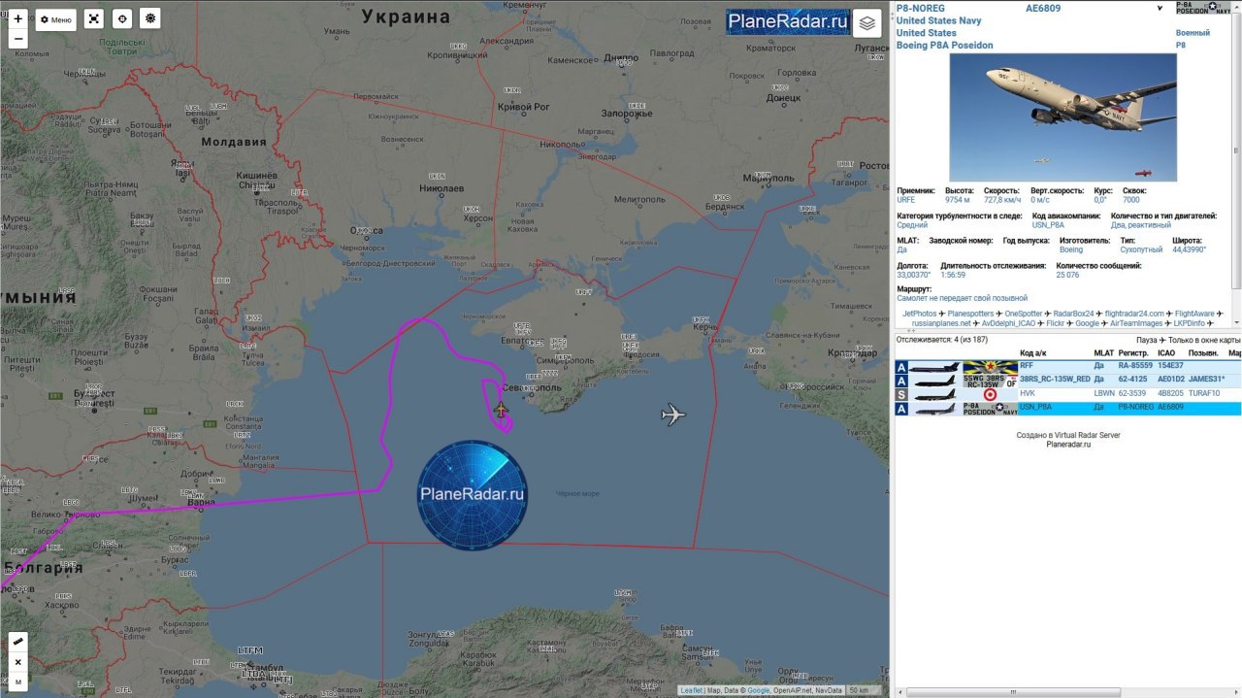Screen dimensions: 1242x698
Task: Sort list by Регистр. column header
Action: coord(1134,353)
